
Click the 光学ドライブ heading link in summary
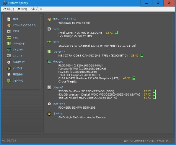(59, 104)
